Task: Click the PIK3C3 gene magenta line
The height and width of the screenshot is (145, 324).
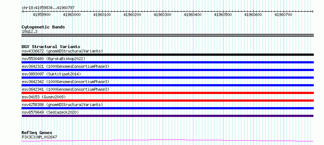Action: pos(167,141)
